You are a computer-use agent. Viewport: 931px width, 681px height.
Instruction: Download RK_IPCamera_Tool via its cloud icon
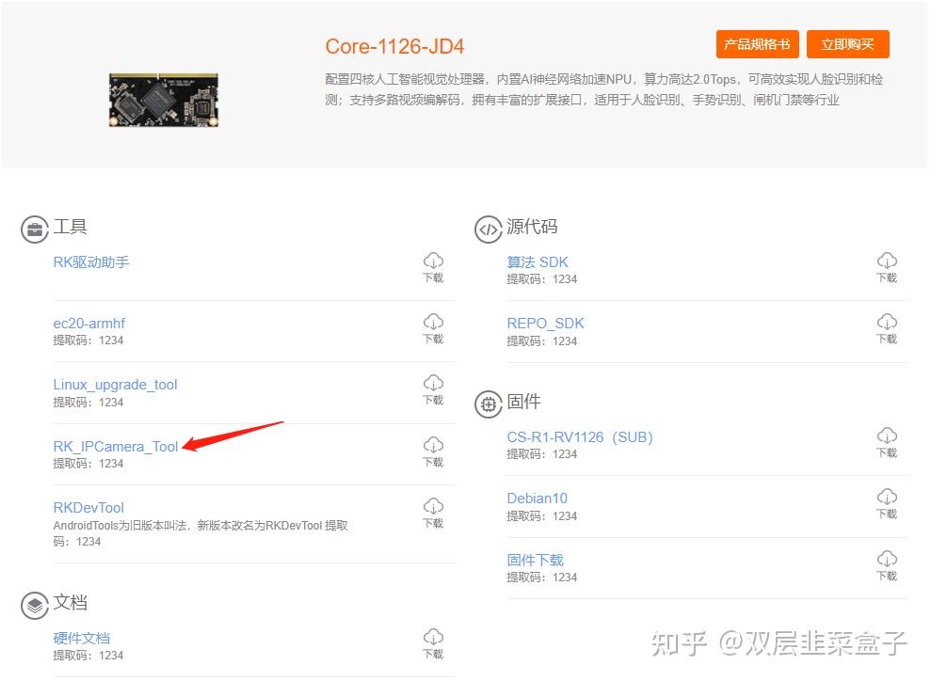click(433, 445)
